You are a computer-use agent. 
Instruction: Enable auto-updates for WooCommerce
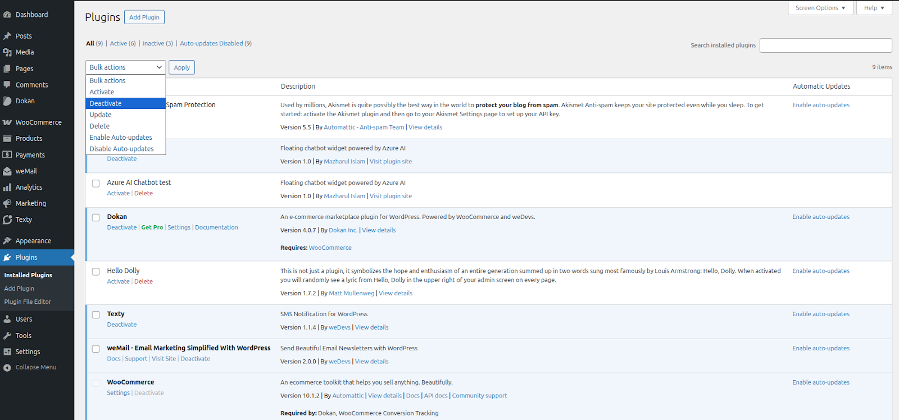821,382
